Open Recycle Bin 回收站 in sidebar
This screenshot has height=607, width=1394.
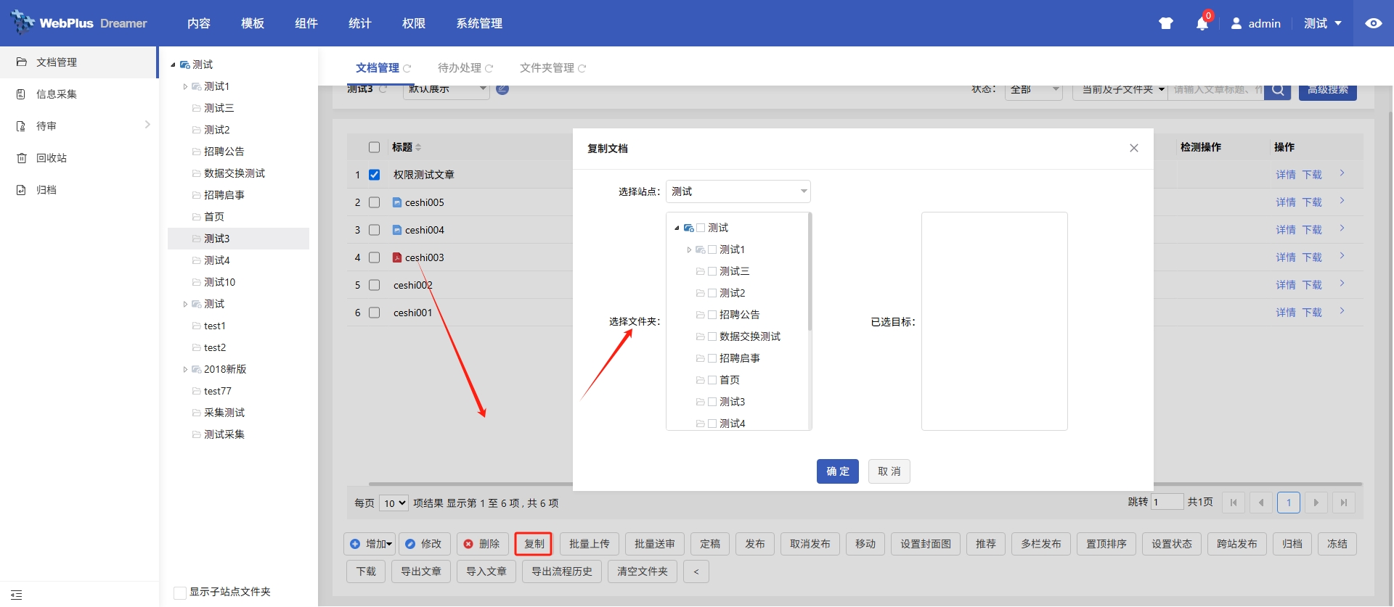(51, 158)
